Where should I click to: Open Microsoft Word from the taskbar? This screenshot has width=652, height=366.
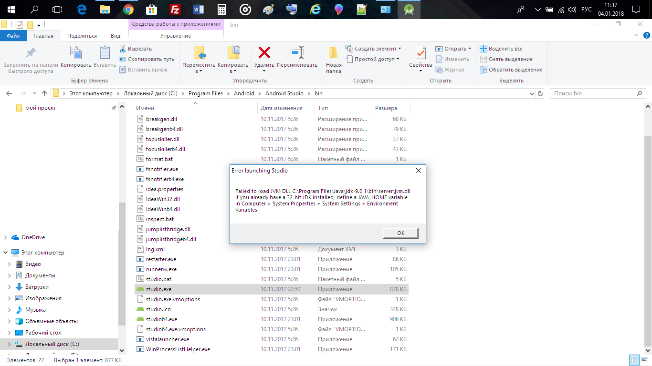[198, 9]
